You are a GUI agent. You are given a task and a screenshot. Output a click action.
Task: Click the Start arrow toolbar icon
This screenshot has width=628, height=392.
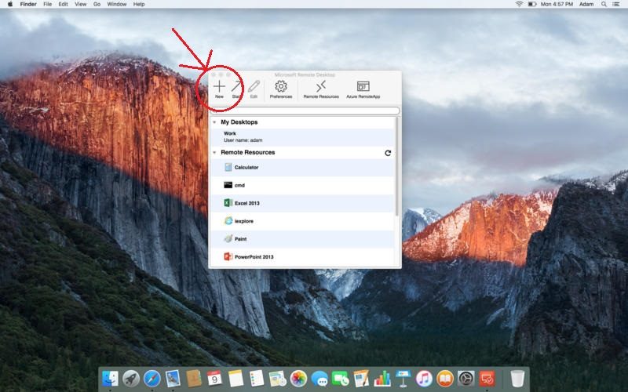pos(237,86)
